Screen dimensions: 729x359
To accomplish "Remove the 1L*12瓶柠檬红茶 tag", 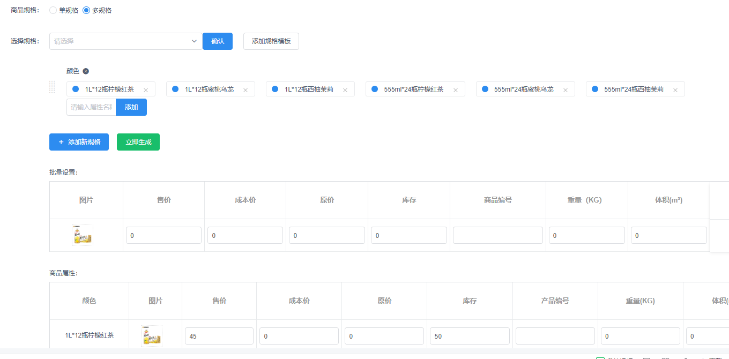I will pyautogui.click(x=145, y=90).
